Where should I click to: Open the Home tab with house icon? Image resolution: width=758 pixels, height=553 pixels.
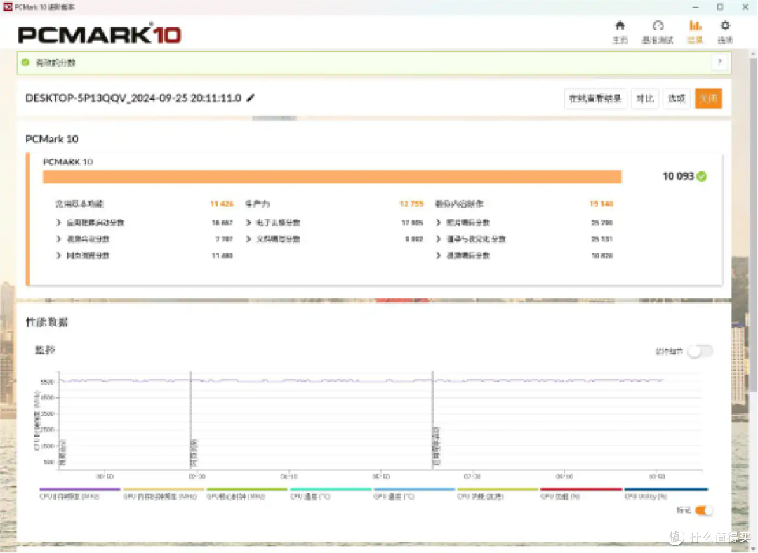tap(620, 32)
